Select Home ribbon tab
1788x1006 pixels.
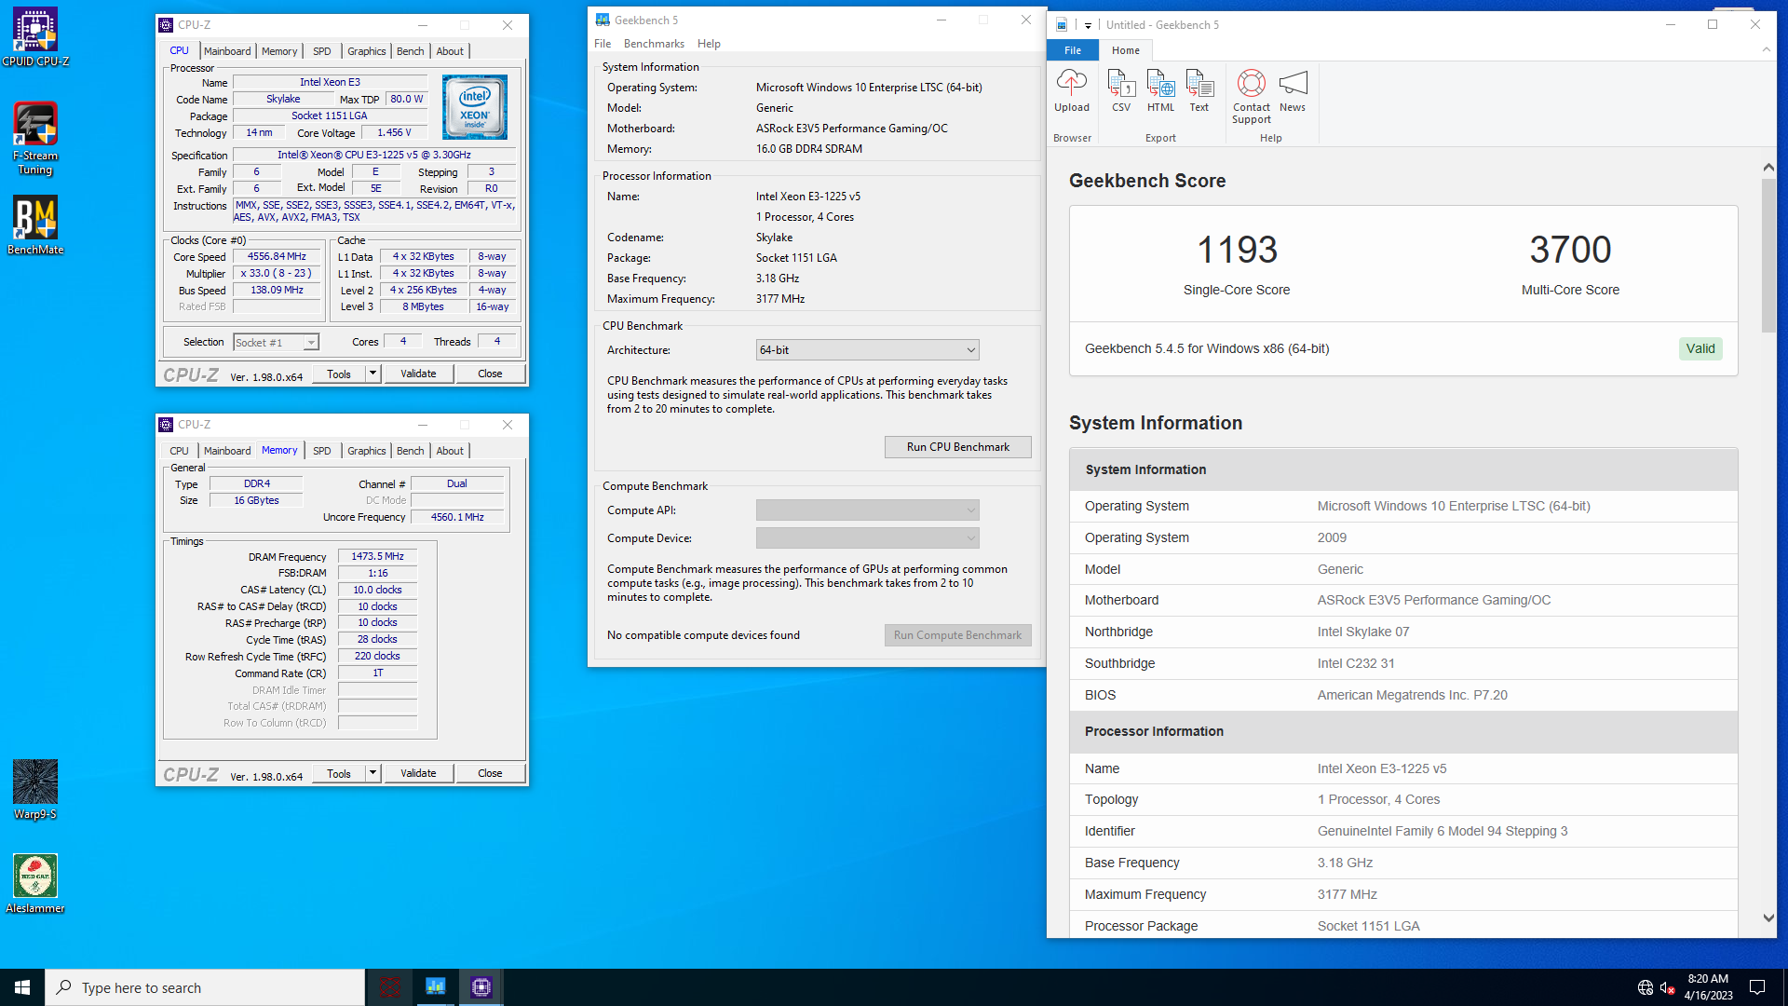1125,50
